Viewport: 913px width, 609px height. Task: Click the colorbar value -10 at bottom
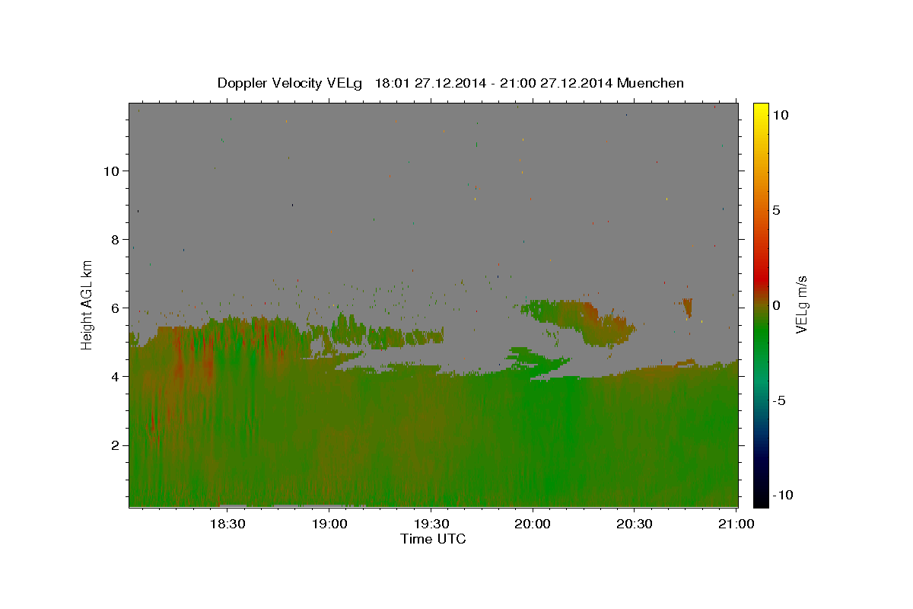[x=783, y=496]
